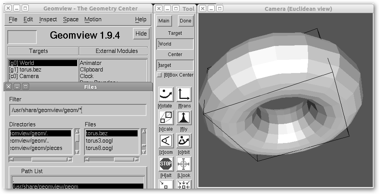Select the orbit tool icon
379x194 pixels.
coord(184,141)
